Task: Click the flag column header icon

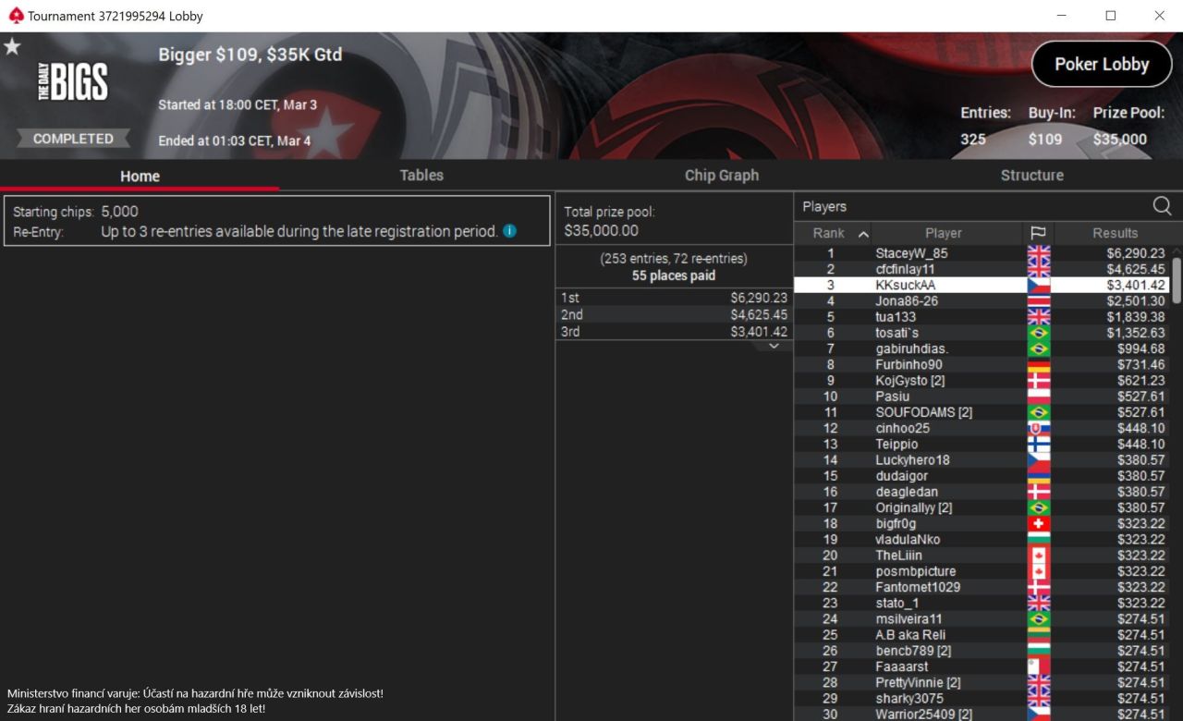Action: pos(1038,233)
